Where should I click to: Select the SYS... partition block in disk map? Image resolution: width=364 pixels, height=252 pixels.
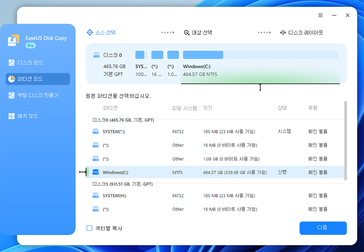pyautogui.click(x=141, y=55)
